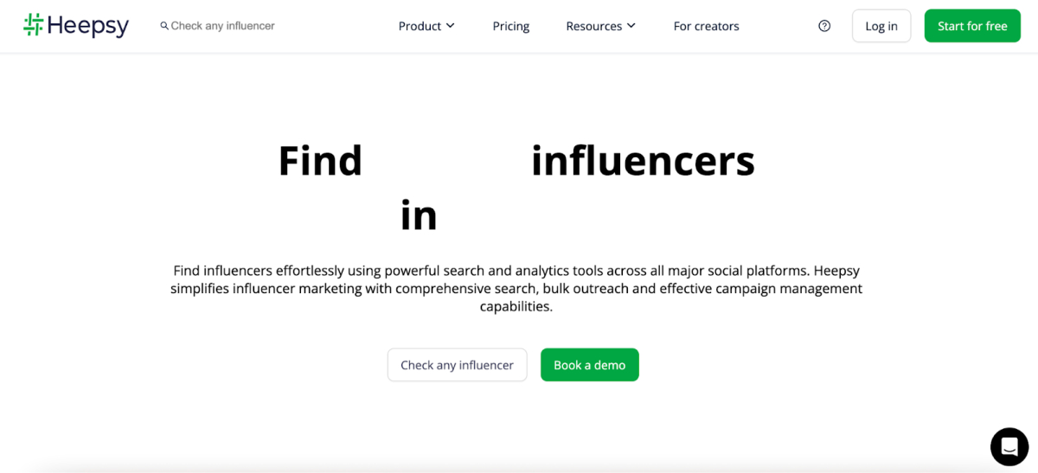The height and width of the screenshot is (473, 1038).
Task: Open the Product menu
Action: coord(420,26)
